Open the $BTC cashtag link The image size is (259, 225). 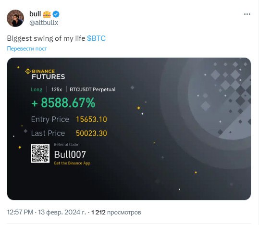click(96, 38)
